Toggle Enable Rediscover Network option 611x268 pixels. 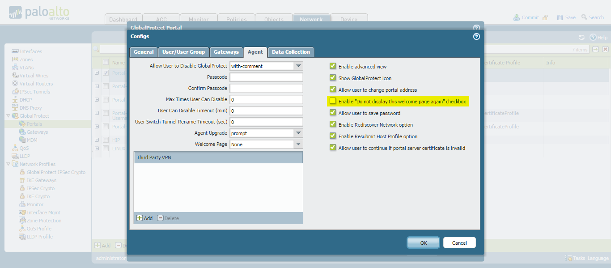coord(333,124)
